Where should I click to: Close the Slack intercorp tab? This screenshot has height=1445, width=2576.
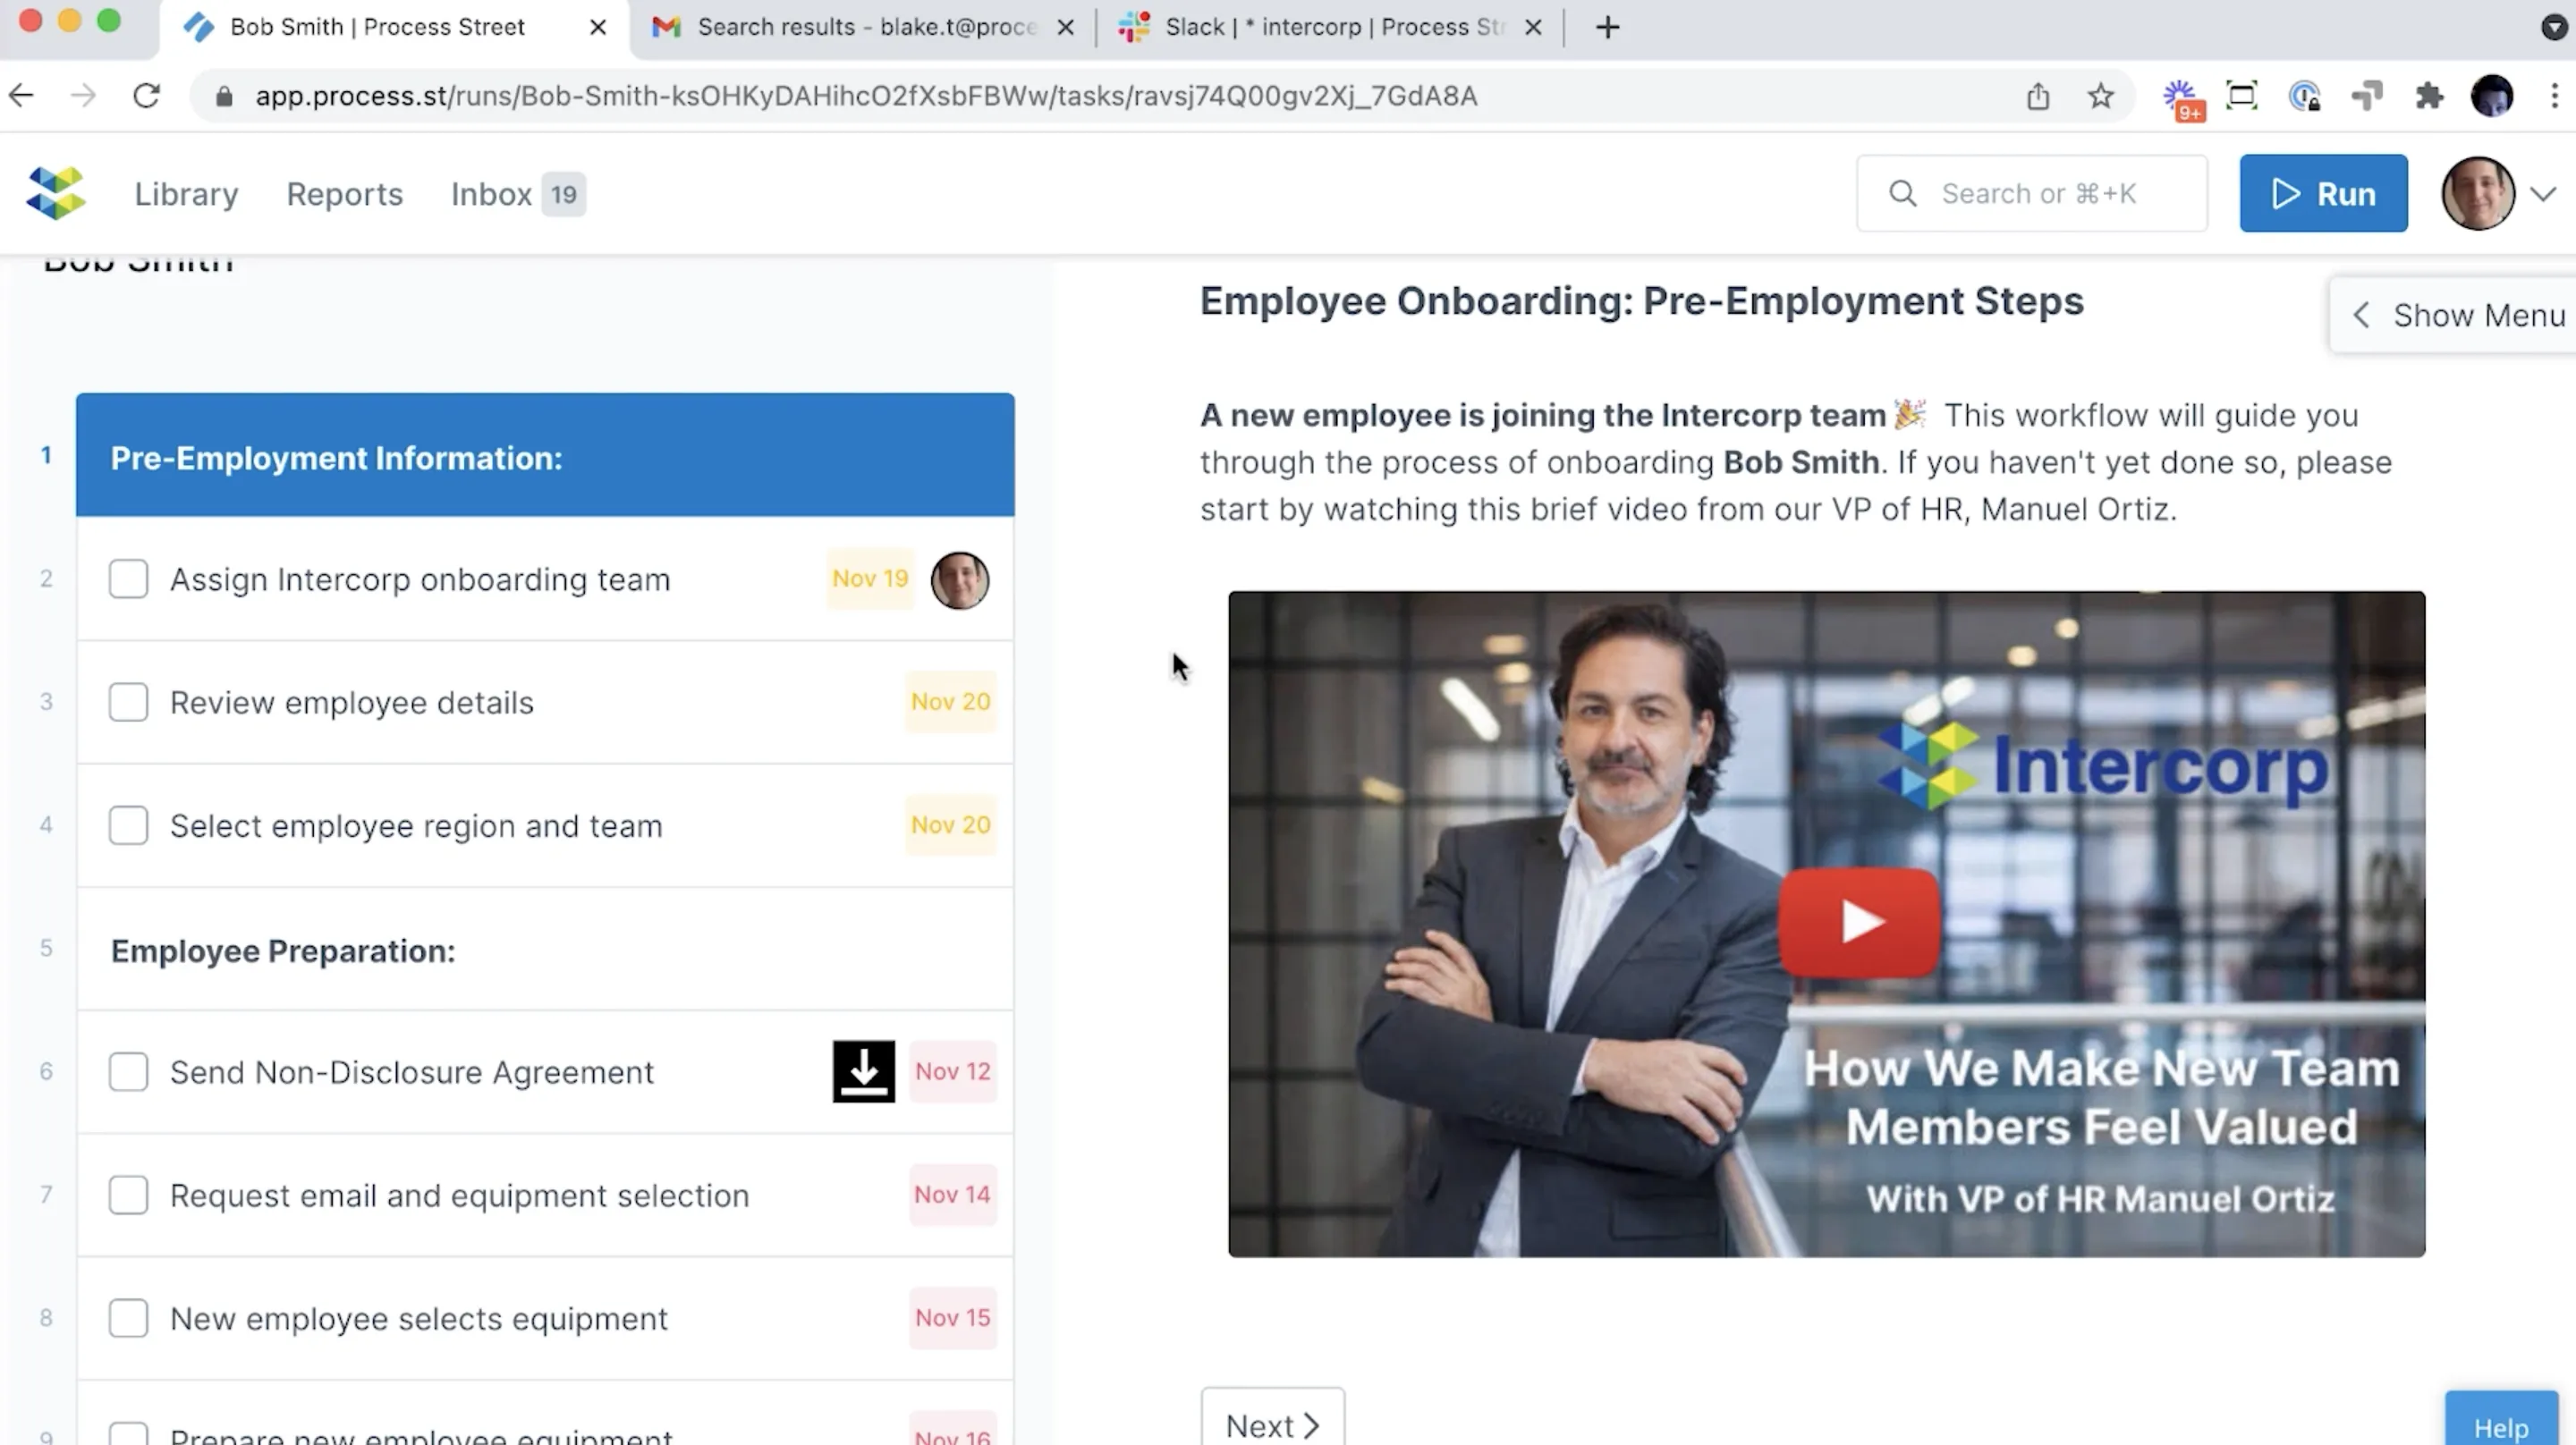tap(1533, 27)
